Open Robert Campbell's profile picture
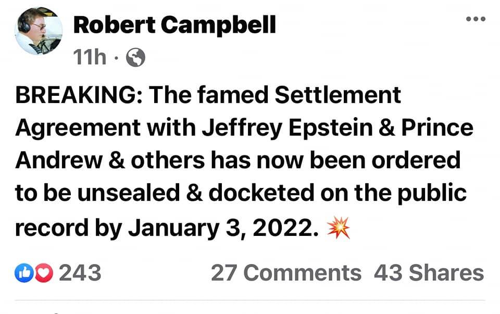This screenshot has width=500, height=314. coord(39,30)
